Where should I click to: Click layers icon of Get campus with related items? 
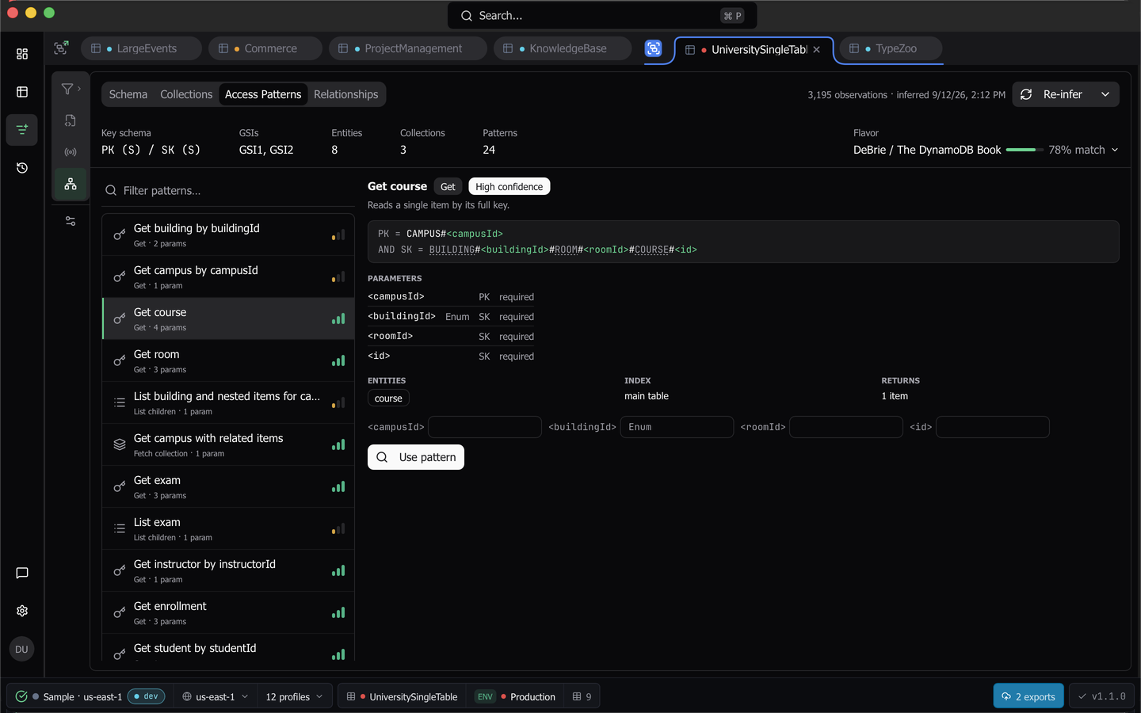120,444
